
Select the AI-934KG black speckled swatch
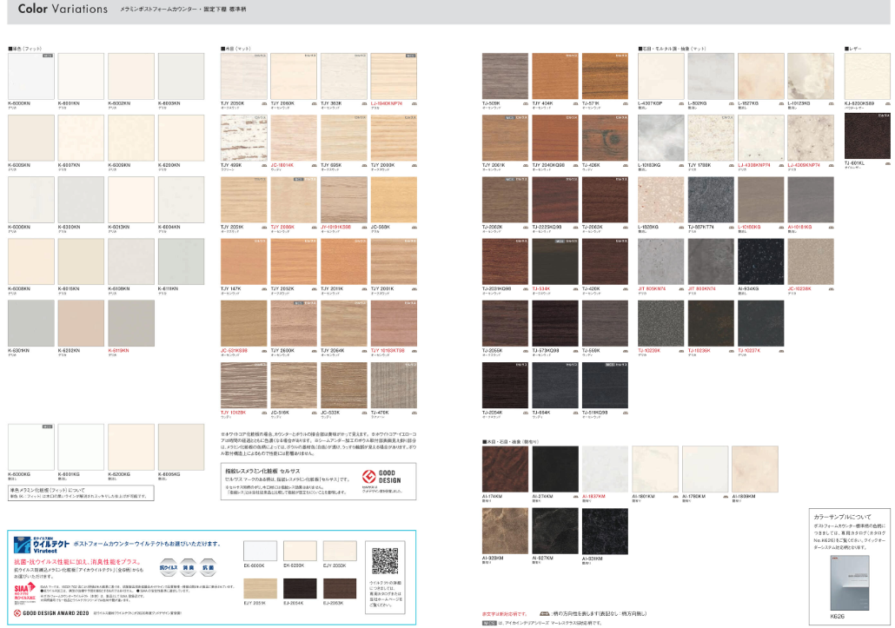[x=760, y=261]
